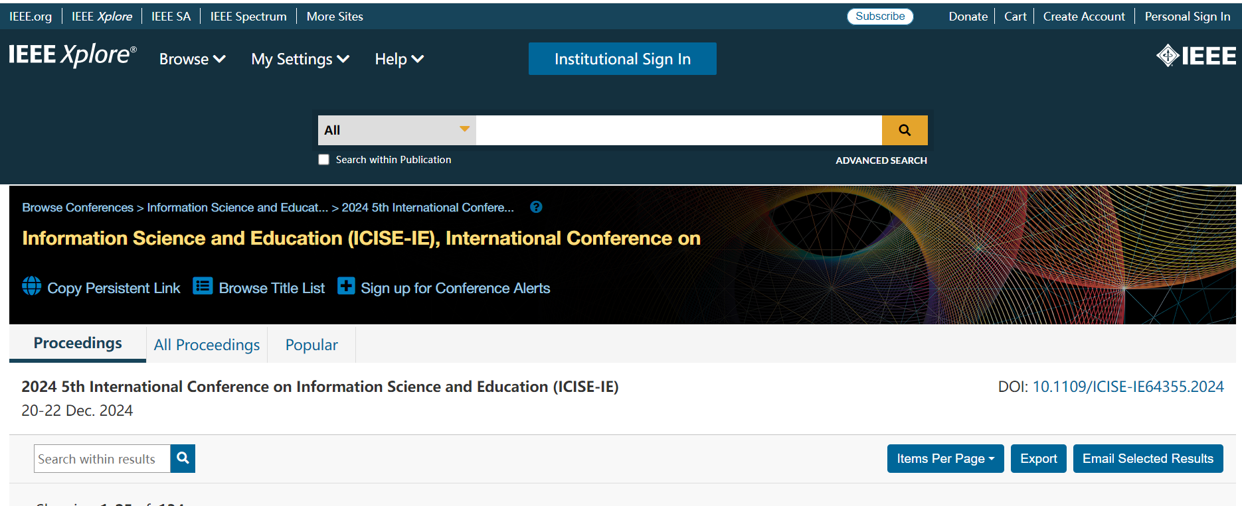Open the DOI 10.1109/ICISE-IE64355.2024 link

[x=1128, y=387]
